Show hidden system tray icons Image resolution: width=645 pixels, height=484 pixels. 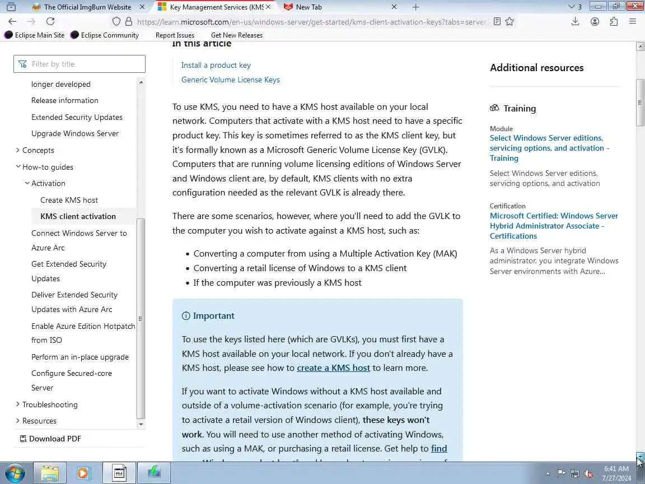[x=548, y=473]
